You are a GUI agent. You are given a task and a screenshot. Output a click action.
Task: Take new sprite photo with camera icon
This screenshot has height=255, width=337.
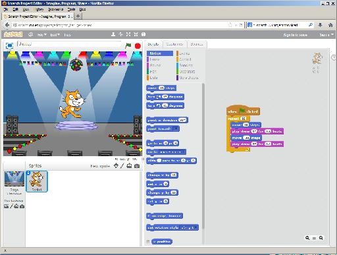tap(137, 166)
